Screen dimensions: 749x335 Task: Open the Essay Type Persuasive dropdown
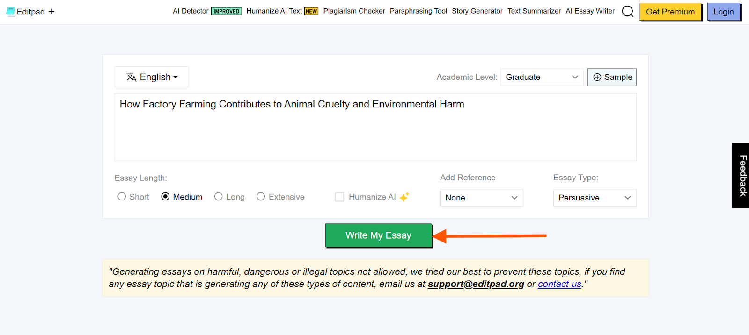(x=595, y=198)
